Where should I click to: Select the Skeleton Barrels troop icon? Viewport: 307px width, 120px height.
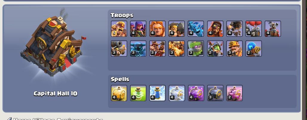[254, 29]
